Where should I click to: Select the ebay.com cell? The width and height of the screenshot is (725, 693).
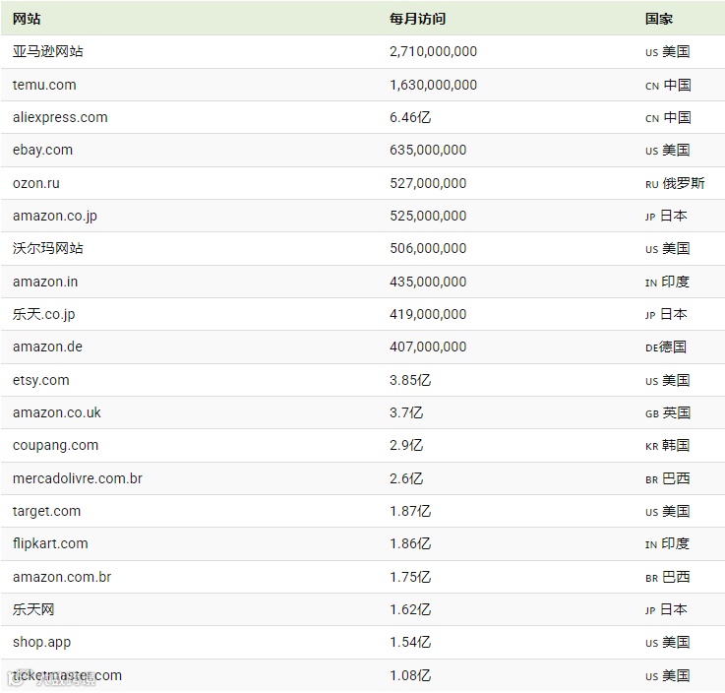[42, 150]
